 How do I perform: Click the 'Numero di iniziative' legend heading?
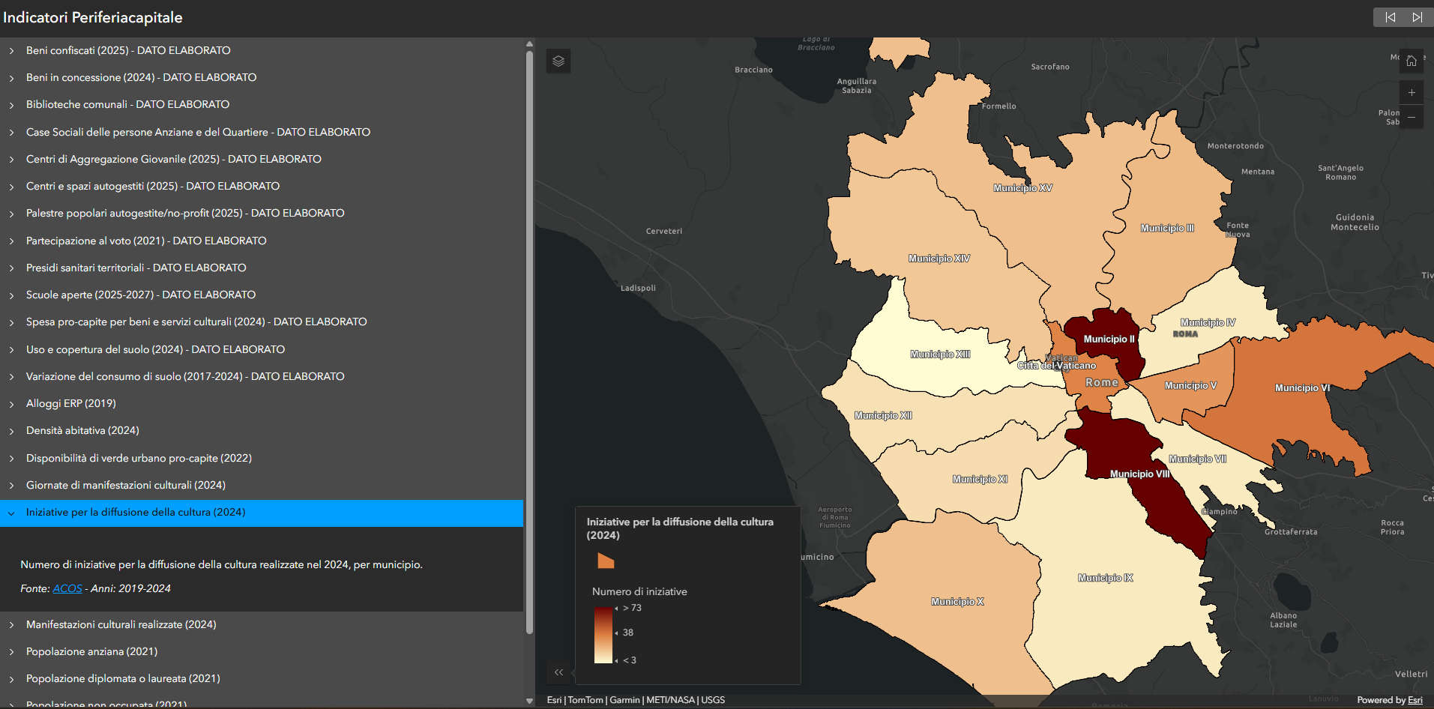[x=639, y=591]
